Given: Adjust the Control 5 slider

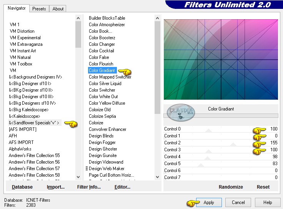Looking at the screenshot, I should click(x=200, y=165).
